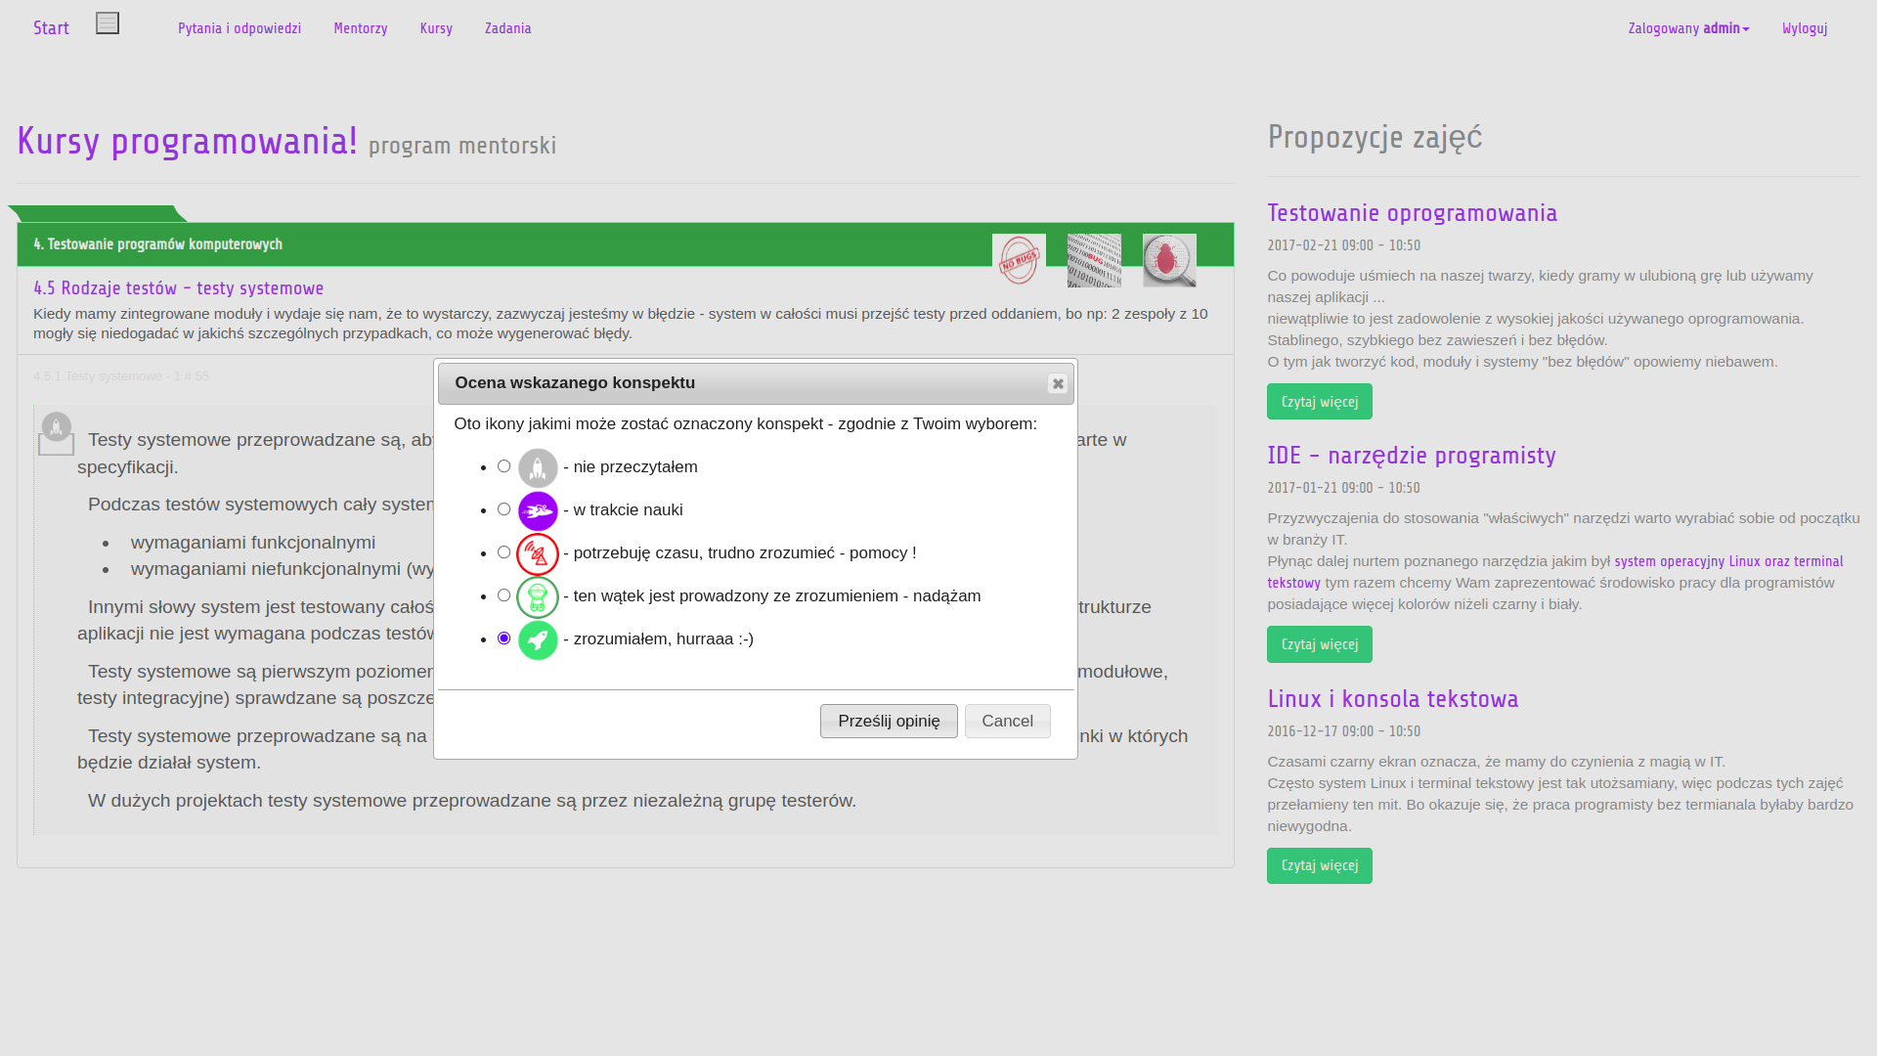Go to the Mentorzy menu item
The width and height of the screenshot is (1877, 1056).
pos(361,28)
